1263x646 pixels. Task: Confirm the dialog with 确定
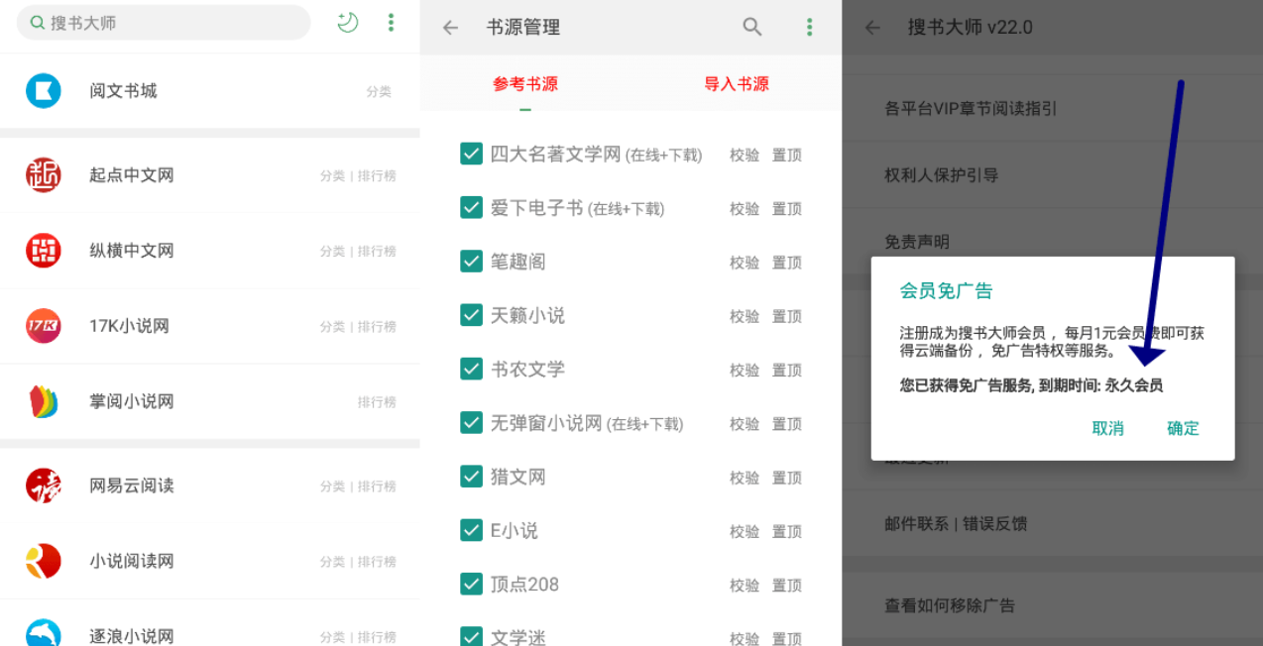click(x=1183, y=430)
